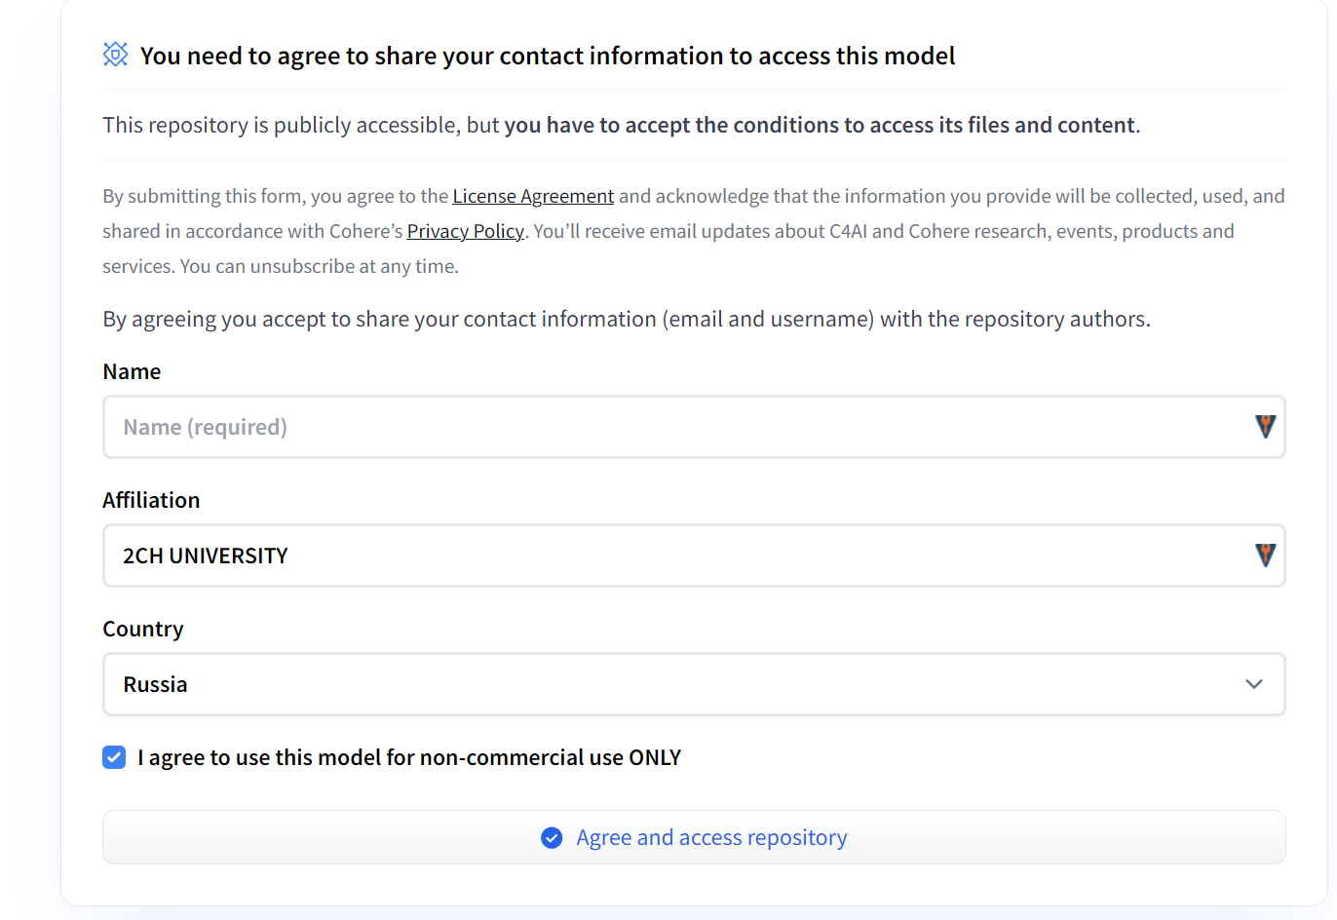Viewport: 1337px width, 920px height.
Task: Click the Name field label
Action: click(x=132, y=371)
